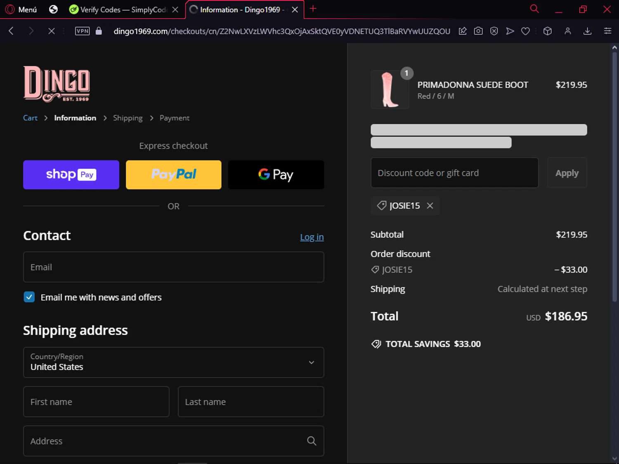Stop page loading with X icon
This screenshot has width=619, height=464.
click(x=51, y=31)
